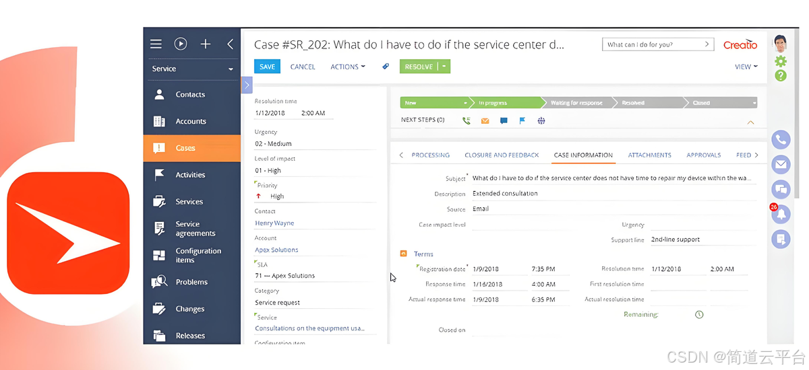Screen dimensions: 809x370
Task: Open the Configuration items section
Action: click(x=192, y=256)
